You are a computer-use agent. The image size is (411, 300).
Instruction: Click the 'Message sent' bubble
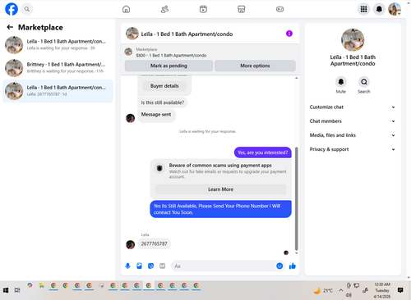156,115
